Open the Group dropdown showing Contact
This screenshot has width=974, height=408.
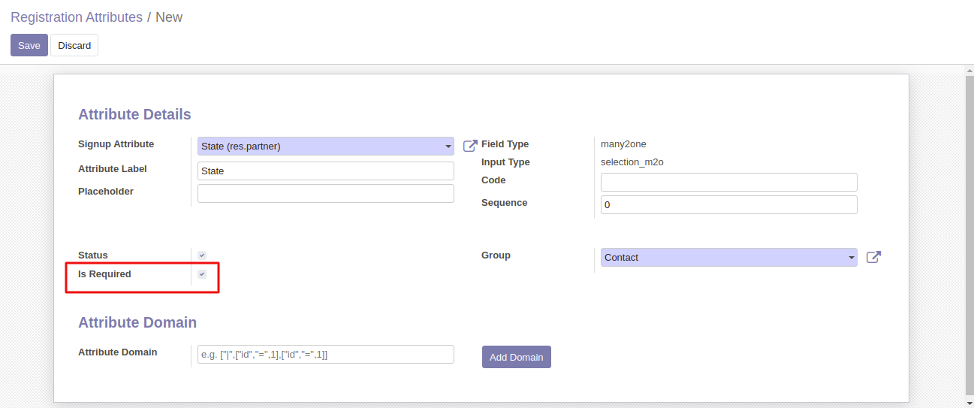pos(728,257)
